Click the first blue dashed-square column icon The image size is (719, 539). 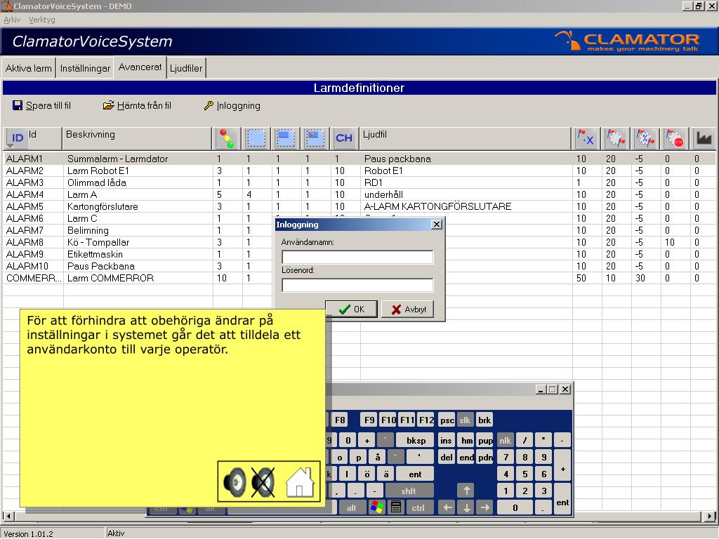tap(256, 138)
